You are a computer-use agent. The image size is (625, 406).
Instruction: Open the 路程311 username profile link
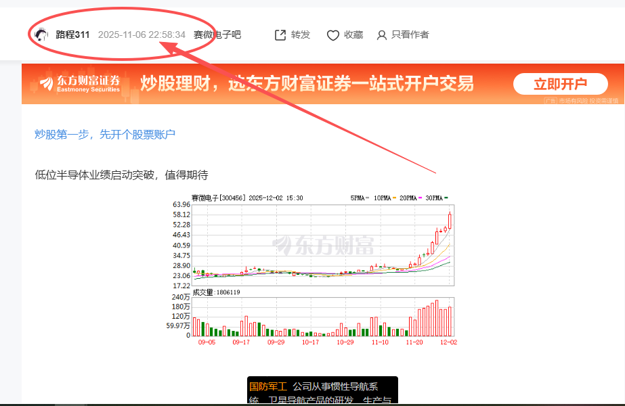[72, 35]
